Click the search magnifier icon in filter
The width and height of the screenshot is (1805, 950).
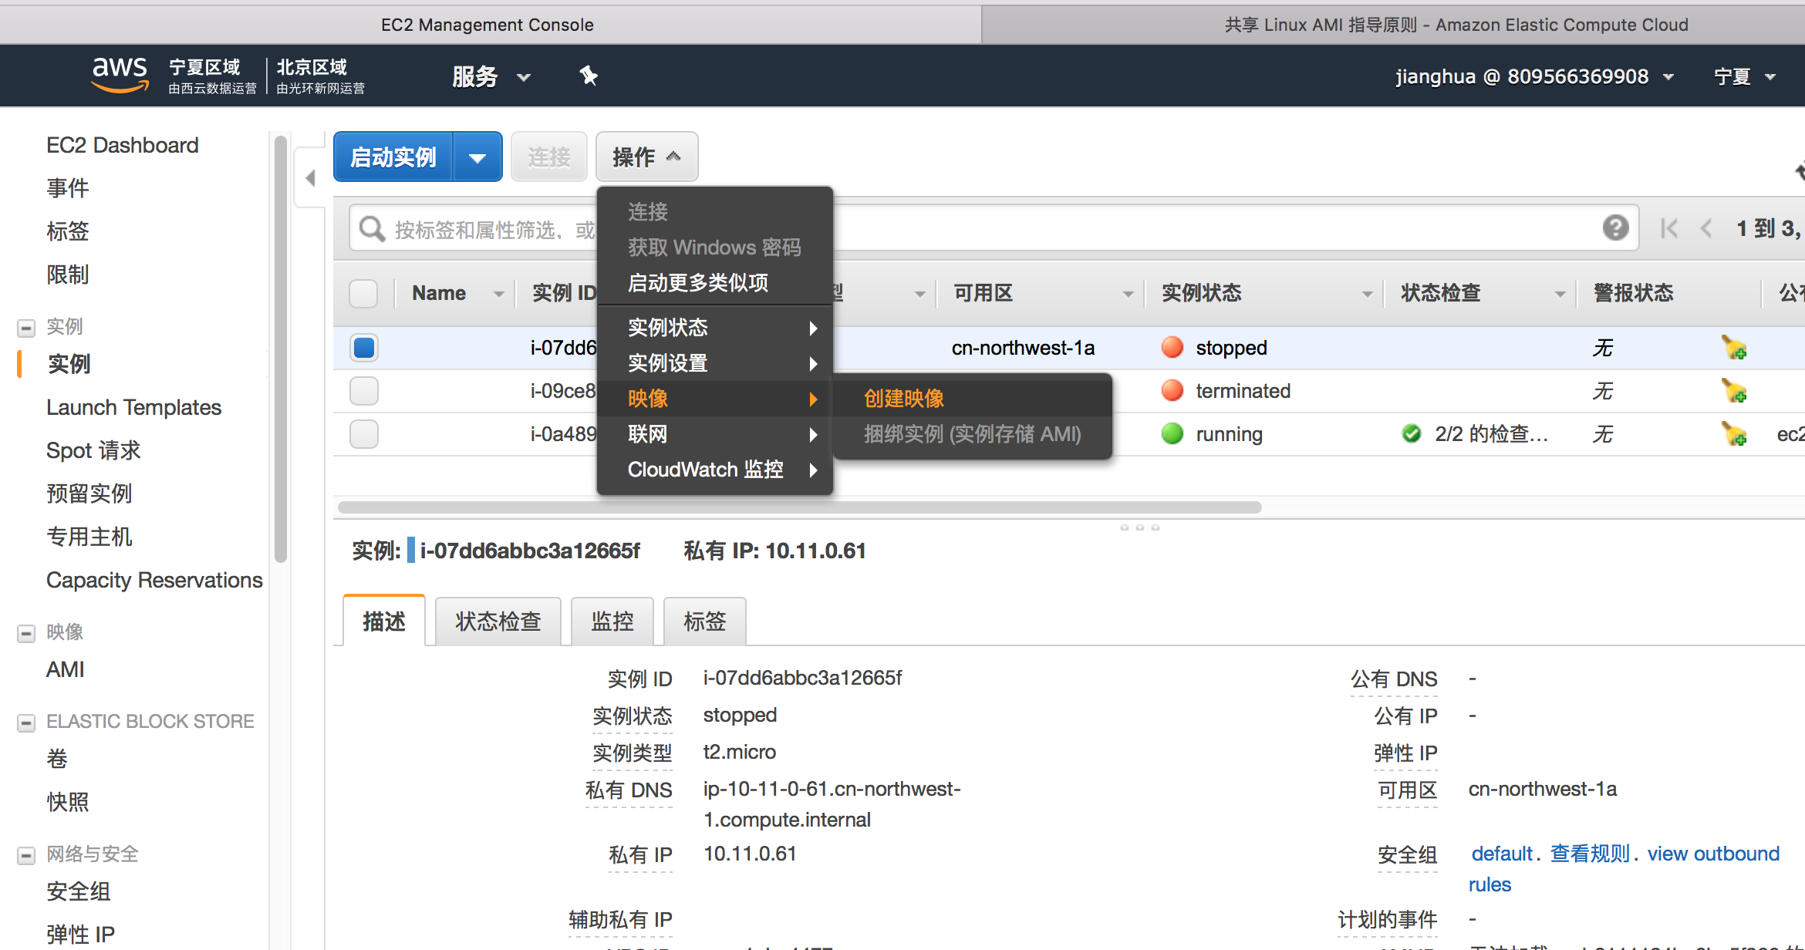click(x=372, y=229)
